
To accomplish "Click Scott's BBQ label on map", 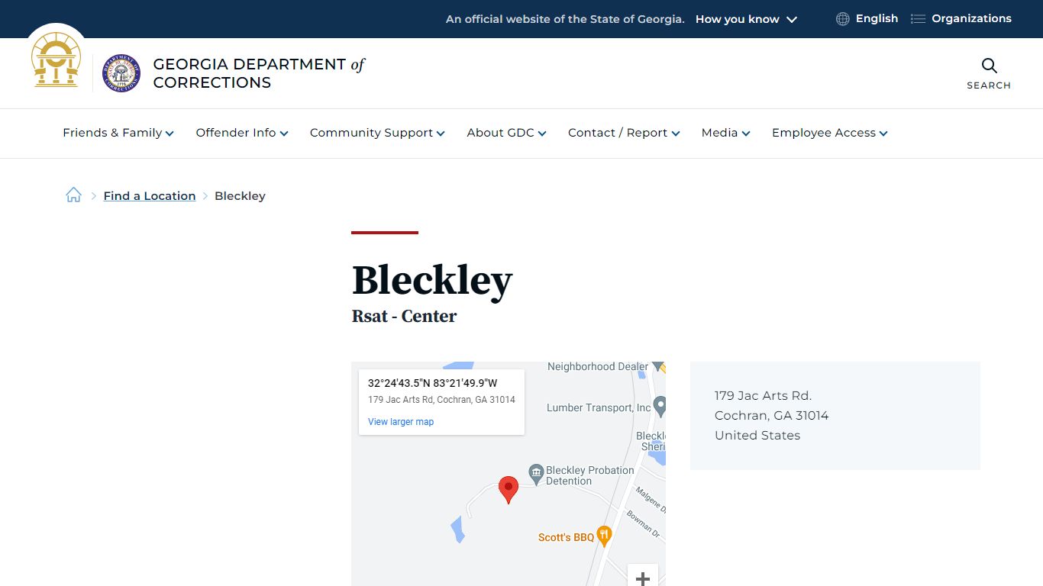I will pos(566,537).
